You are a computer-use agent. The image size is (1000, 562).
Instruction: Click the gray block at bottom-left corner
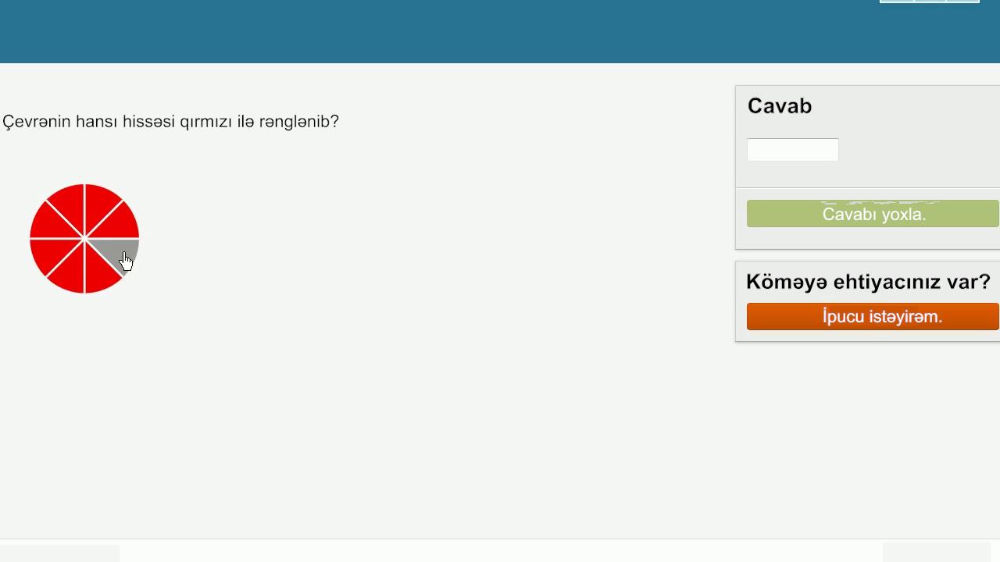59,553
